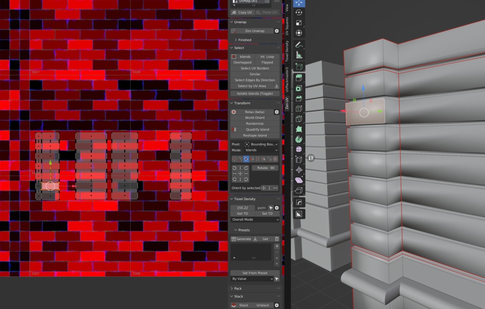Select the Scale tool in viewport toolbar
485x309 pixels.
tap(299, 23)
